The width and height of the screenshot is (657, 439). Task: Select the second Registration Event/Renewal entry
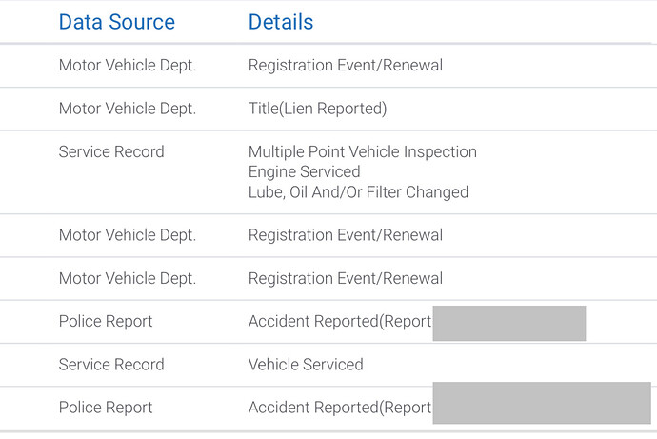coord(346,235)
